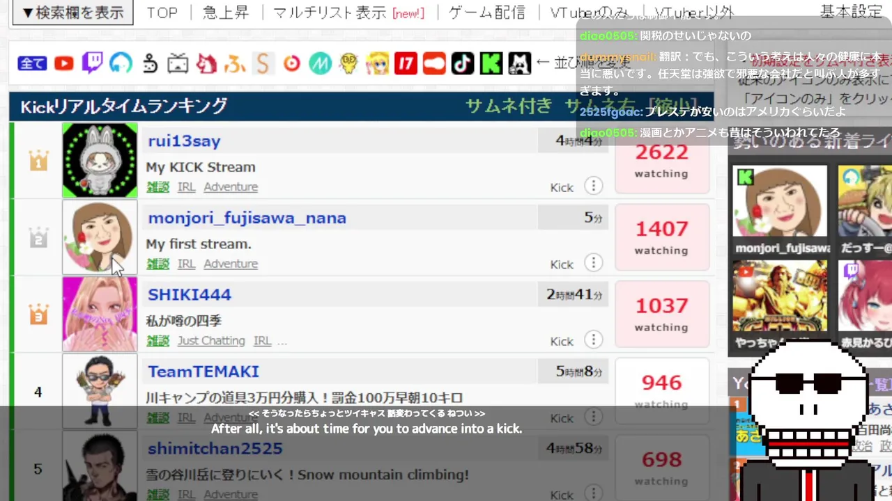Click Kick platform link in rui13say row
This screenshot has height=501, width=892.
[x=562, y=187]
